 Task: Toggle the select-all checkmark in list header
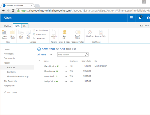pos(39,61)
